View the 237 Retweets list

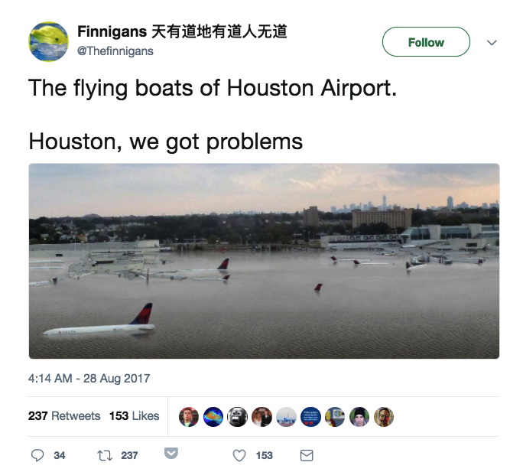click(x=64, y=416)
